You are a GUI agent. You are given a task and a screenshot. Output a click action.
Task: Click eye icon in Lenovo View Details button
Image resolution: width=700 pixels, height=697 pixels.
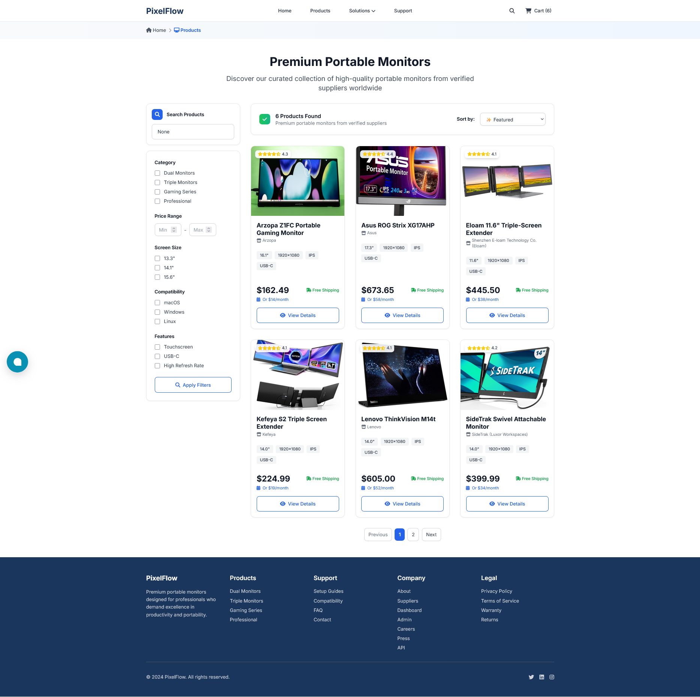pos(387,504)
